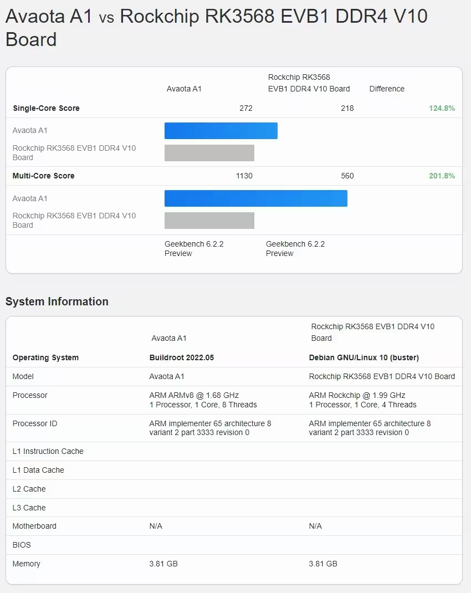Select the Multi-Core Score row label
This screenshot has height=593, width=471.
43,176
